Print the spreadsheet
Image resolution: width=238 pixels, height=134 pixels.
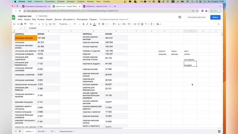(22, 24)
